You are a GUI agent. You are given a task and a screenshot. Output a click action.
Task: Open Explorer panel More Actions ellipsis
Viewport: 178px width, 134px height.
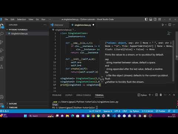pyautogui.click(x=45, y=25)
